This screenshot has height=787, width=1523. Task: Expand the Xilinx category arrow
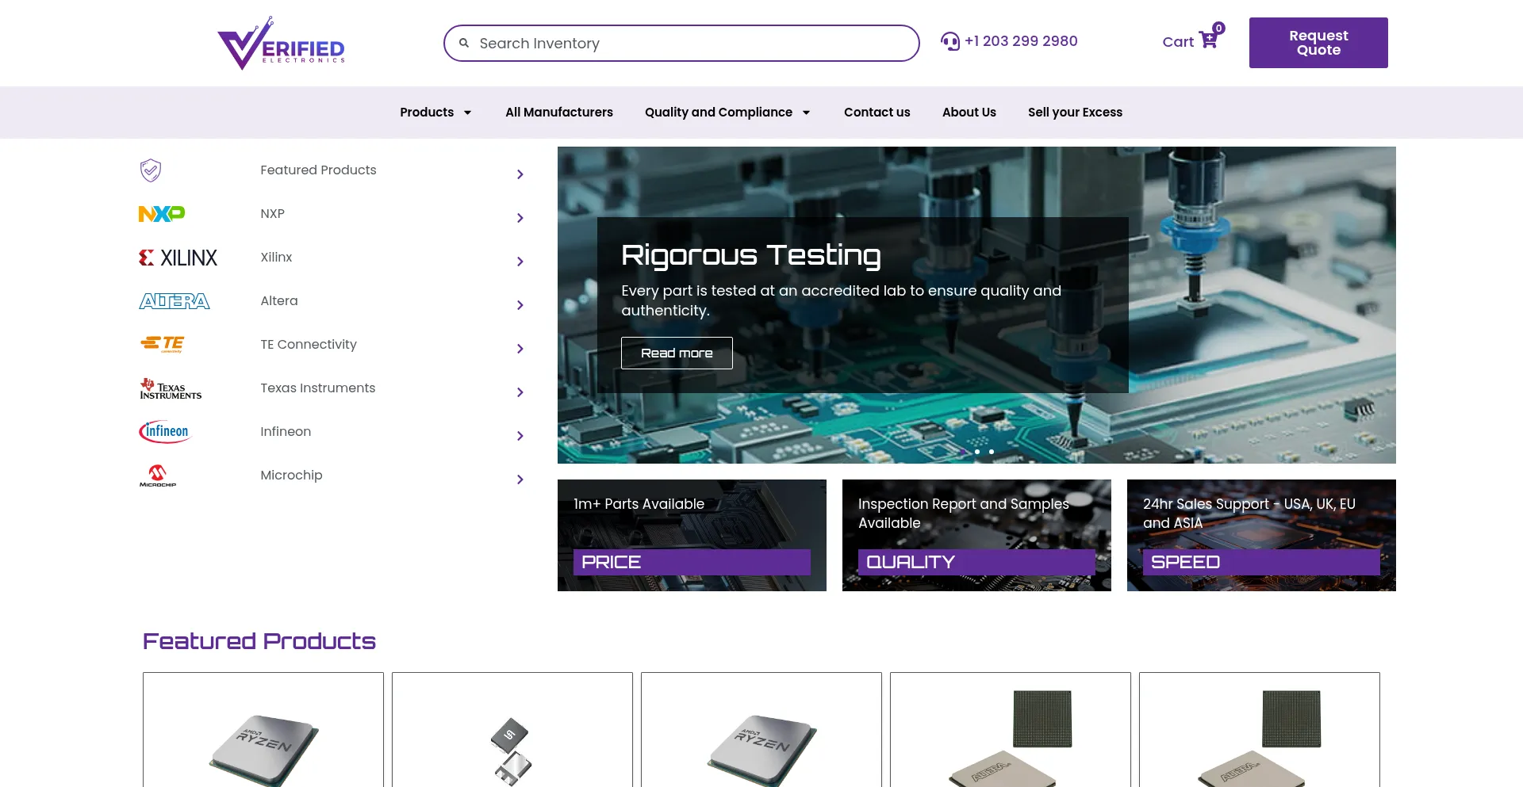point(520,262)
